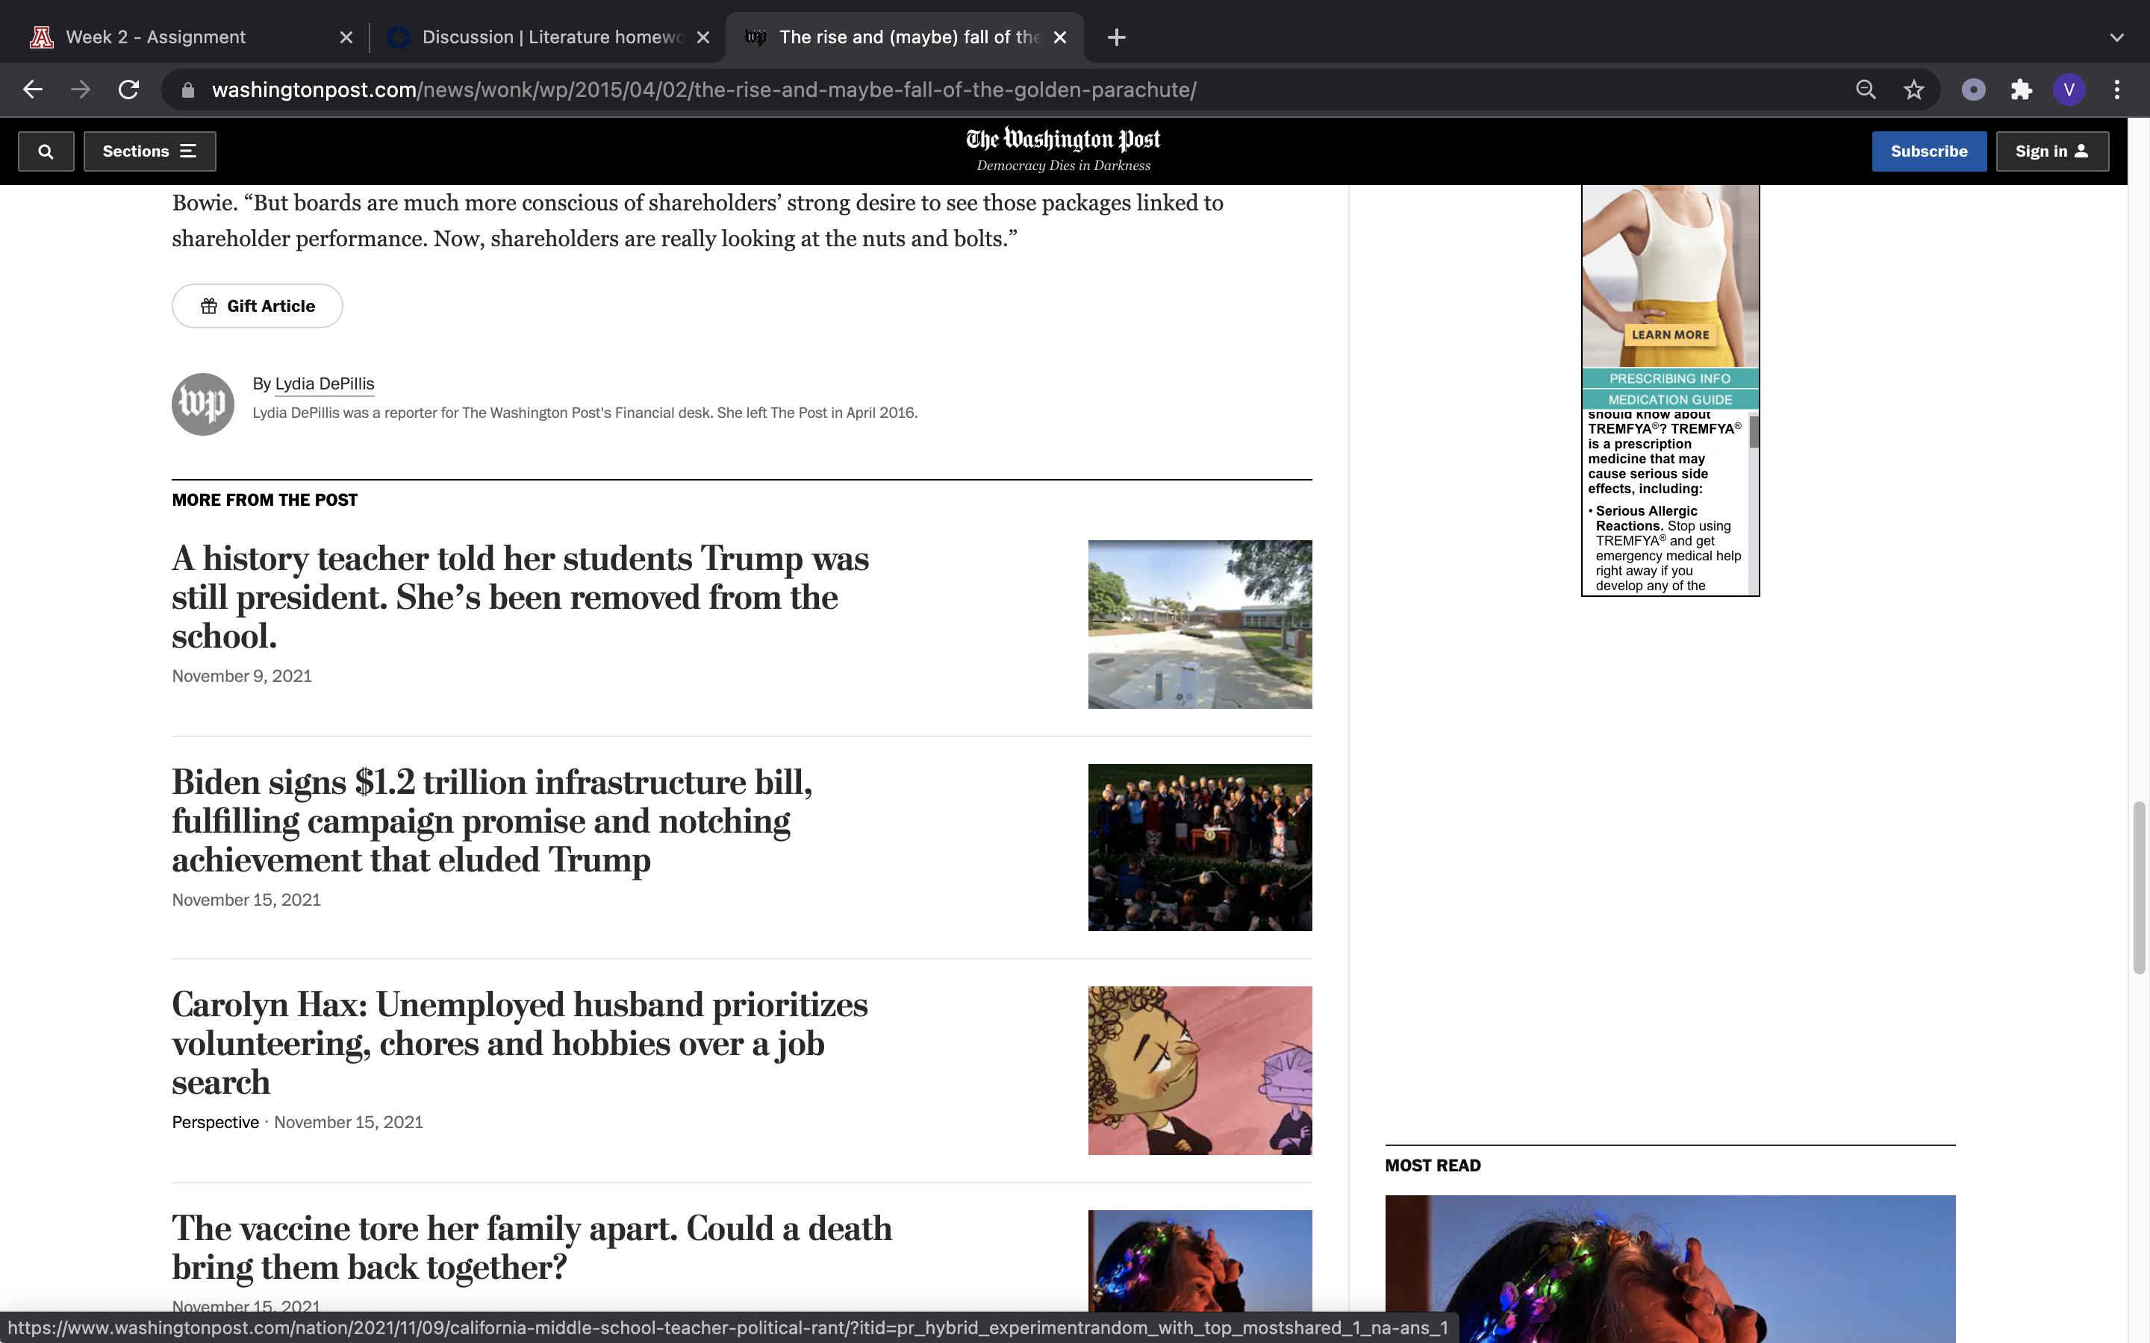The width and height of the screenshot is (2150, 1343).
Task: Click the round extension icon beside the star
Action: 1973,90
